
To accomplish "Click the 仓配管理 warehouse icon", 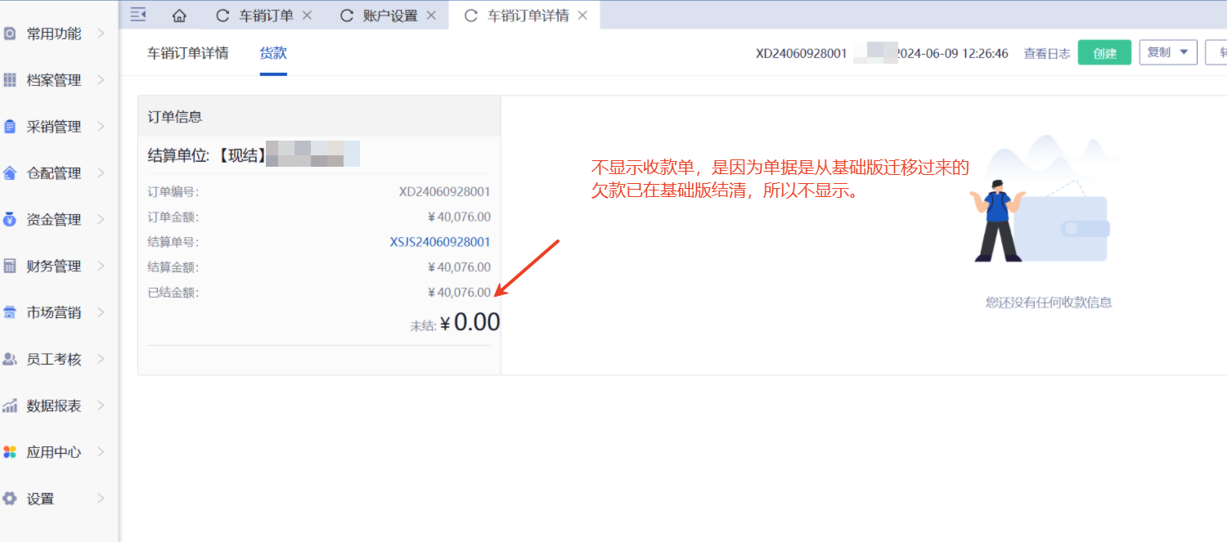I will pos(10,173).
